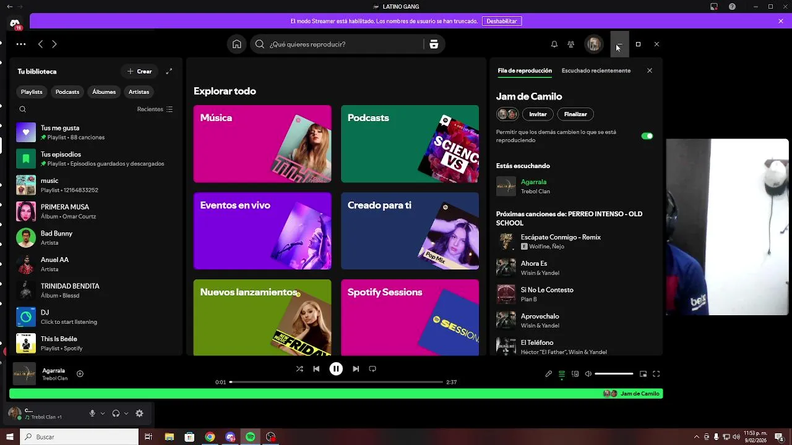
Task: Filter the library by Playlists
Action: coord(32,91)
